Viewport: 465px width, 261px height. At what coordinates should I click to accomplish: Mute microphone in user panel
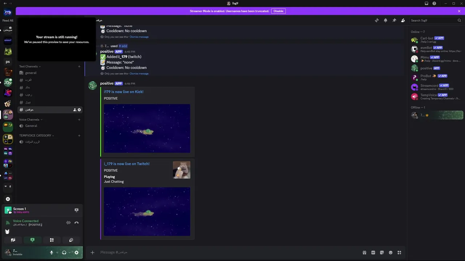pyautogui.click(x=52, y=253)
